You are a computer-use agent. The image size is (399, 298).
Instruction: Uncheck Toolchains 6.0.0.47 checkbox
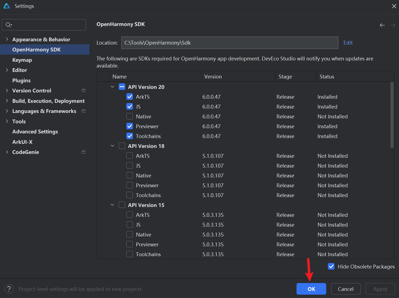(x=130, y=136)
